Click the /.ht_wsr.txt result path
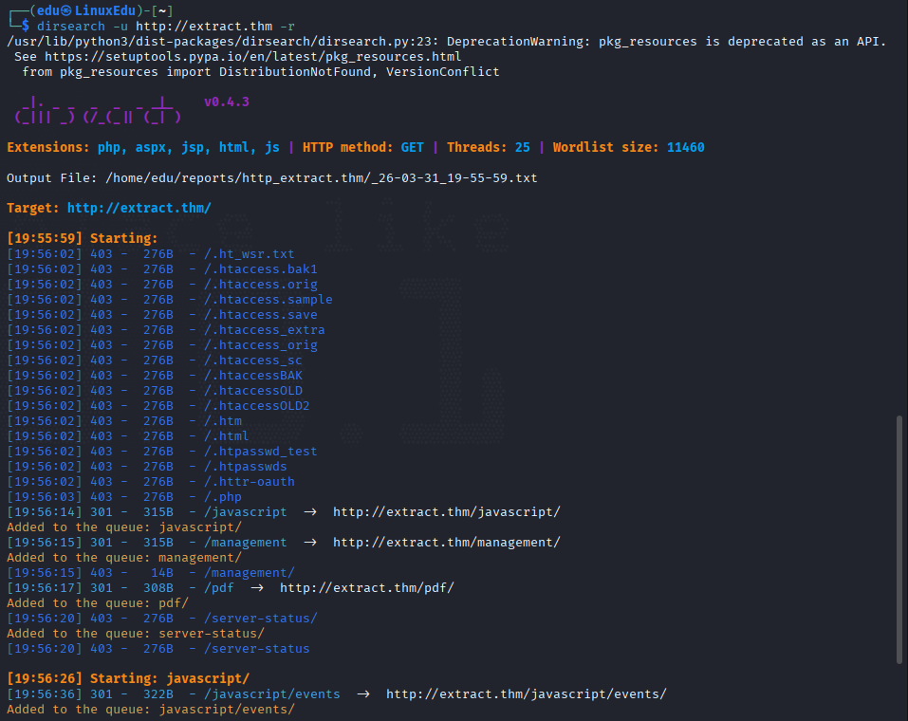 249,253
